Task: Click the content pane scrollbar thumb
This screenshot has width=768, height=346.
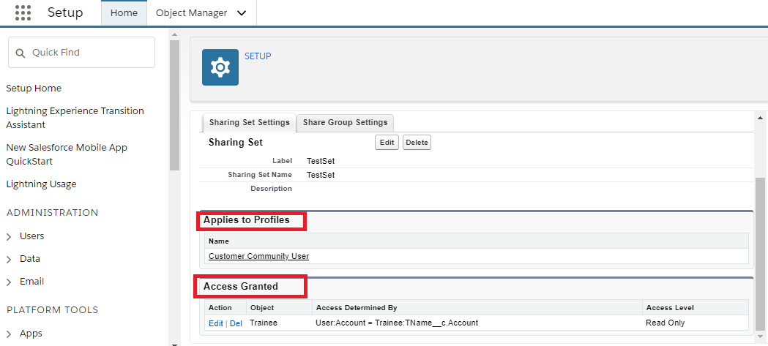Action: point(760,254)
